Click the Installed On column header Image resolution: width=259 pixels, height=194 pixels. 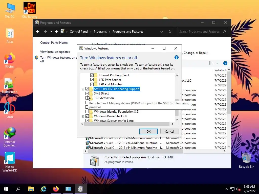click(x=220, y=70)
